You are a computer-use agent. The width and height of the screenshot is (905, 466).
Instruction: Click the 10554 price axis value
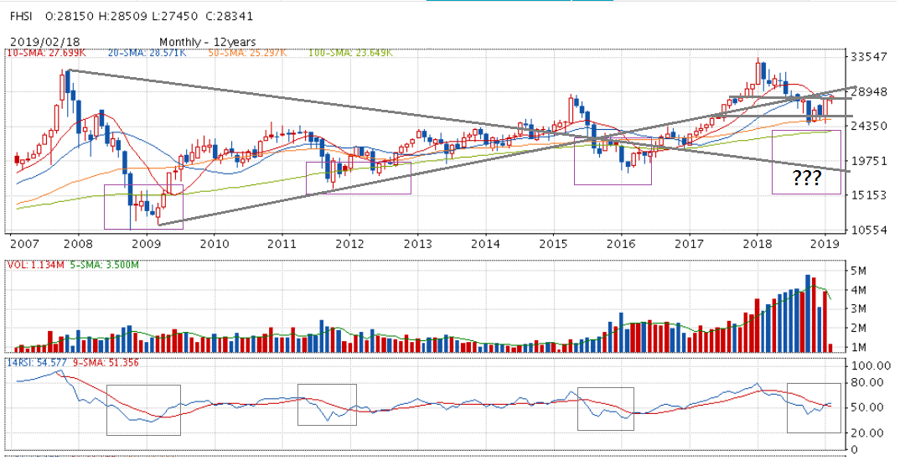[868, 230]
